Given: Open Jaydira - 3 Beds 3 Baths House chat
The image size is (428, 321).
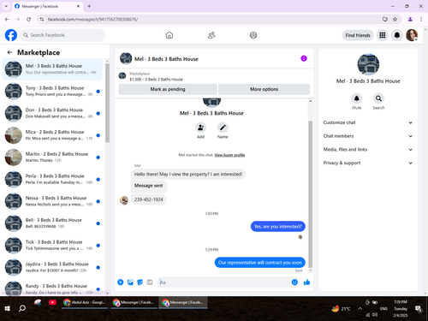Looking at the screenshot, I should click(53, 267).
